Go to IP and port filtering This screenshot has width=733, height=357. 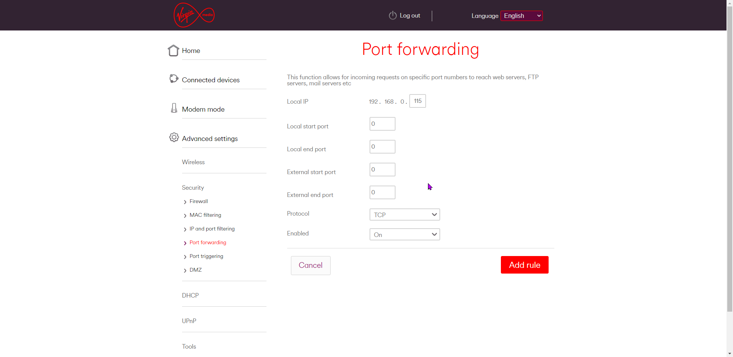212,229
